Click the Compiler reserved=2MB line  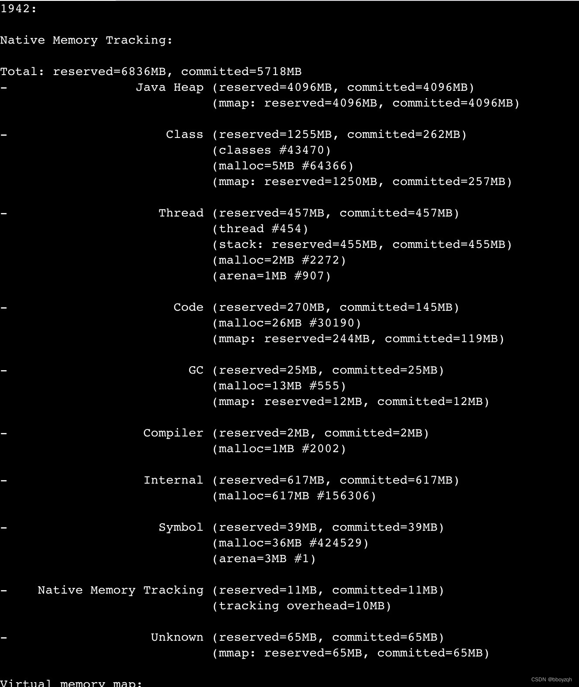(286, 433)
